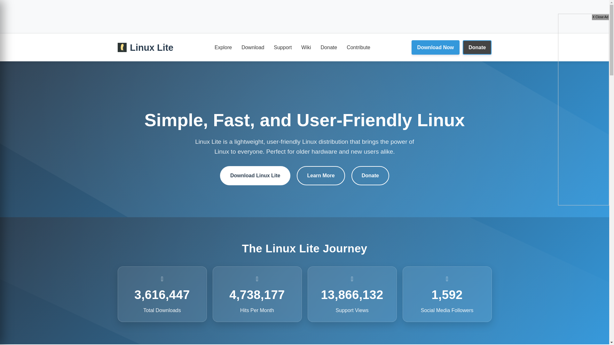614x345 pixels.
Task: Click the Simple, Fast, and User-Friendly Linux heading
Action: pos(304,120)
